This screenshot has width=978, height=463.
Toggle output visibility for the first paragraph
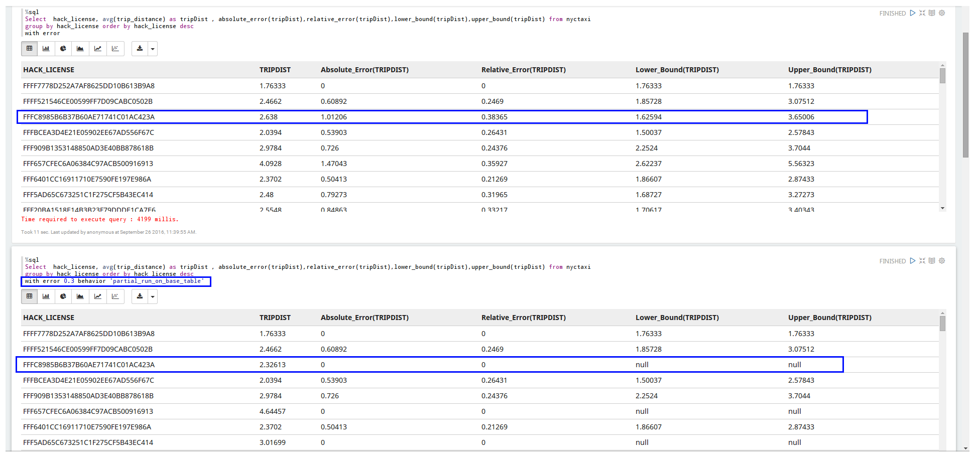(932, 13)
